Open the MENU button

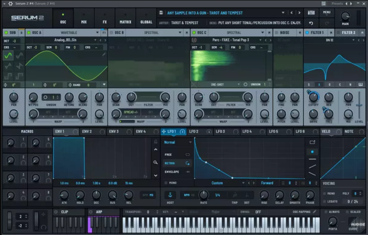[327, 13]
